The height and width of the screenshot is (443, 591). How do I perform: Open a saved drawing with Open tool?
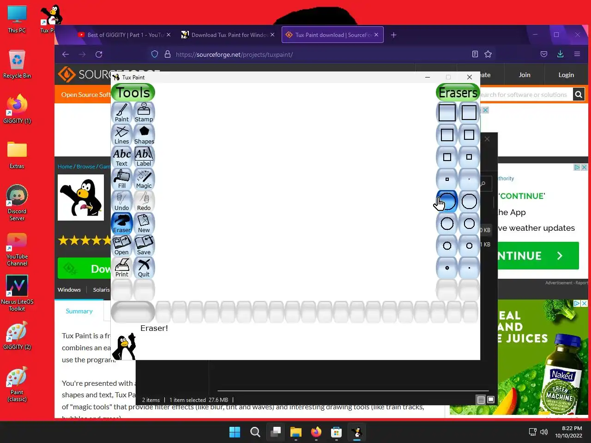[122, 245]
